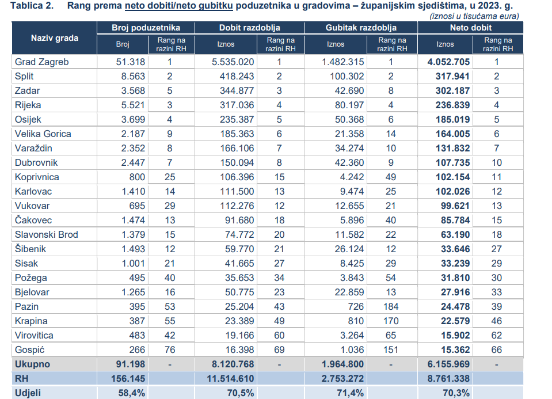Select the 70,3% net profit share cell
This screenshot has width=552, height=399.
click(455, 393)
